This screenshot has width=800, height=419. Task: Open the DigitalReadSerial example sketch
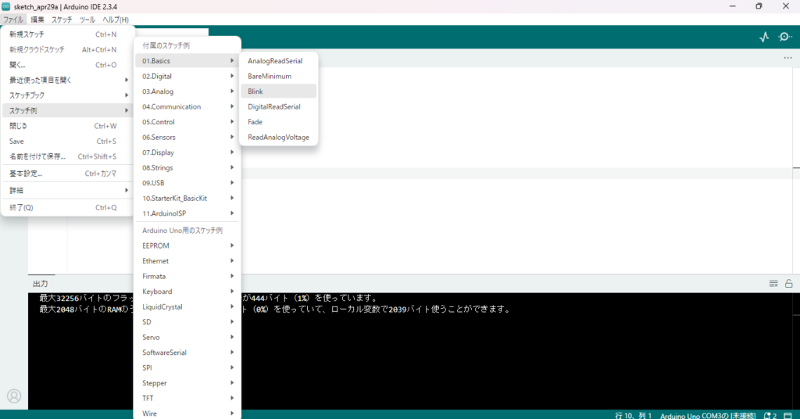pyautogui.click(x=279, y=106)
